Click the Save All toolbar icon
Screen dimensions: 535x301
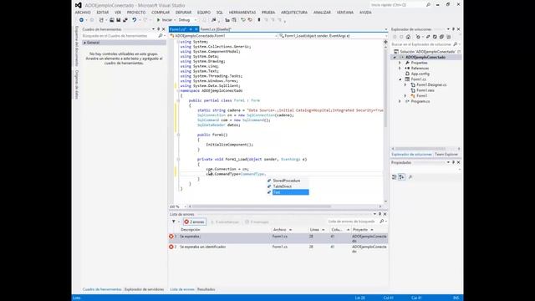tap(125, 20)
